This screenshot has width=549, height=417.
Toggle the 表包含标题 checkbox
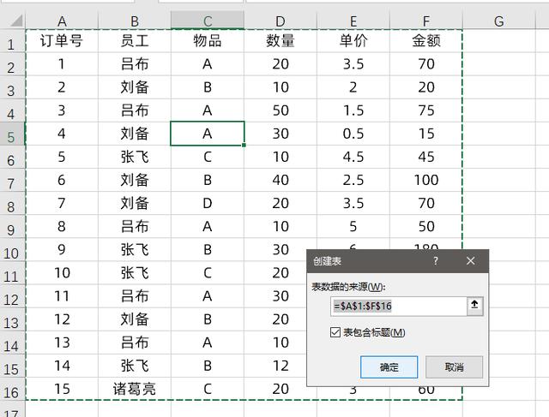pyautogui.click(x=335, y=332)
